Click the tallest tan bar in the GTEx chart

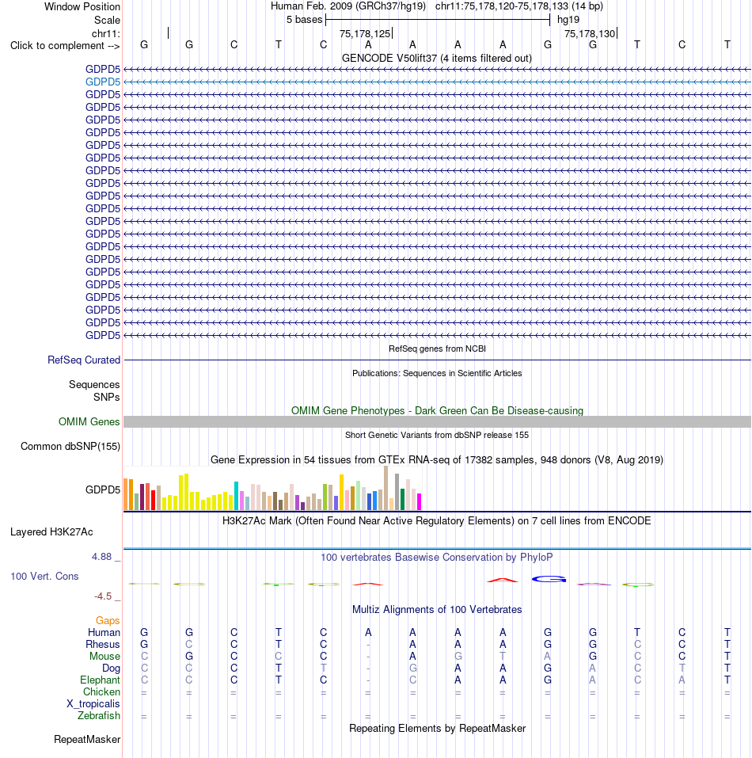[x=386, y=488]
